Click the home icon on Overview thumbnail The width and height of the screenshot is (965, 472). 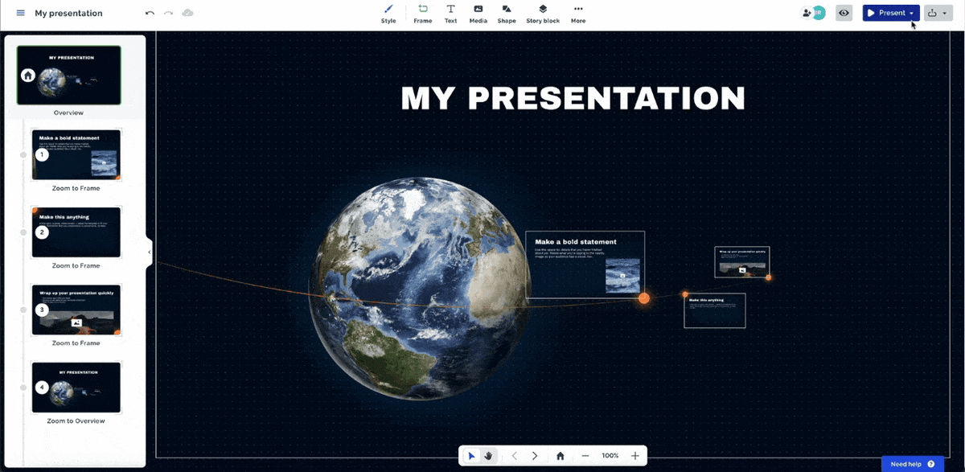(28, 76)
